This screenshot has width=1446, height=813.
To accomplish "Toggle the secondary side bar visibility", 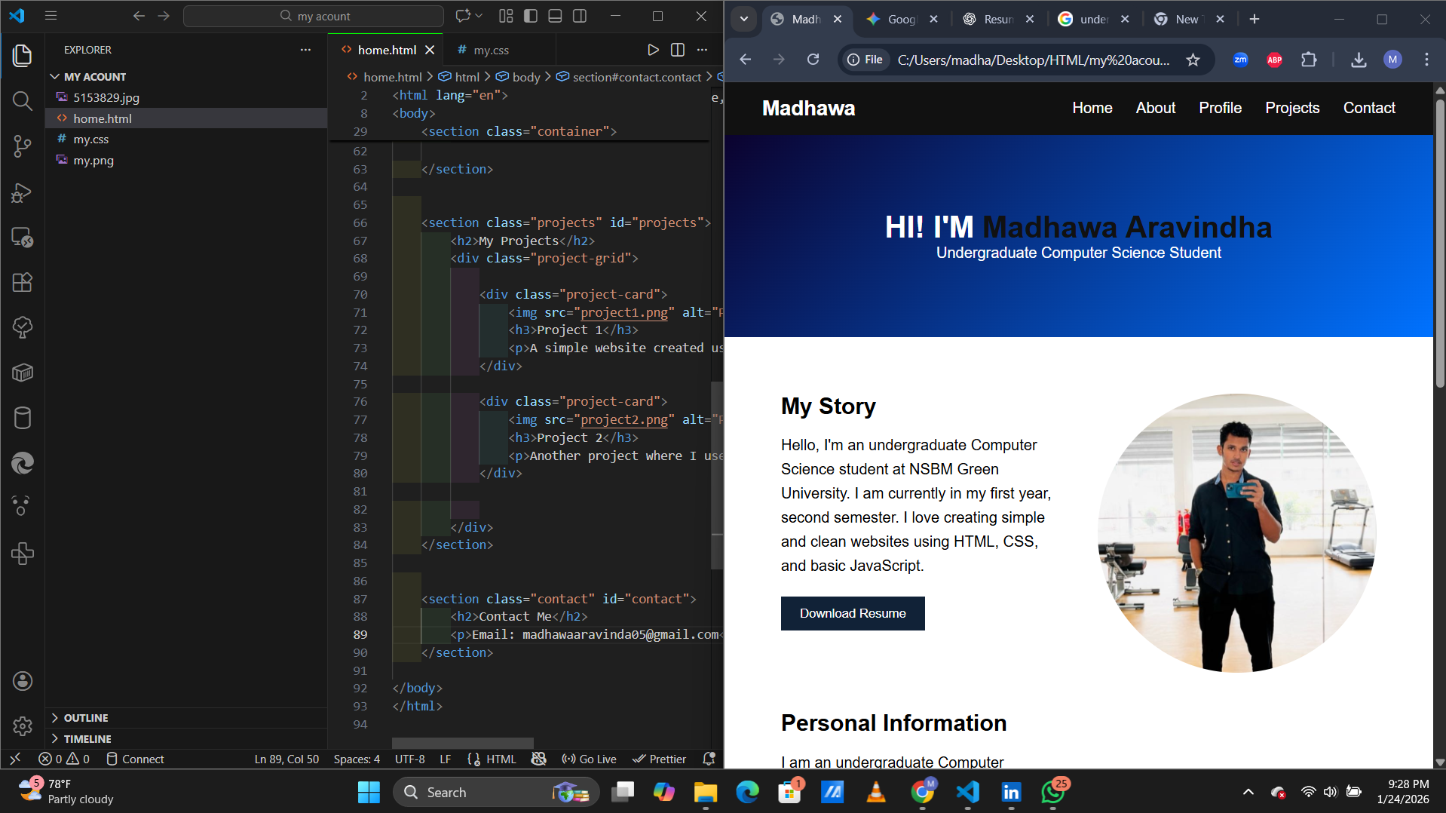I will (x=580, y=16).
